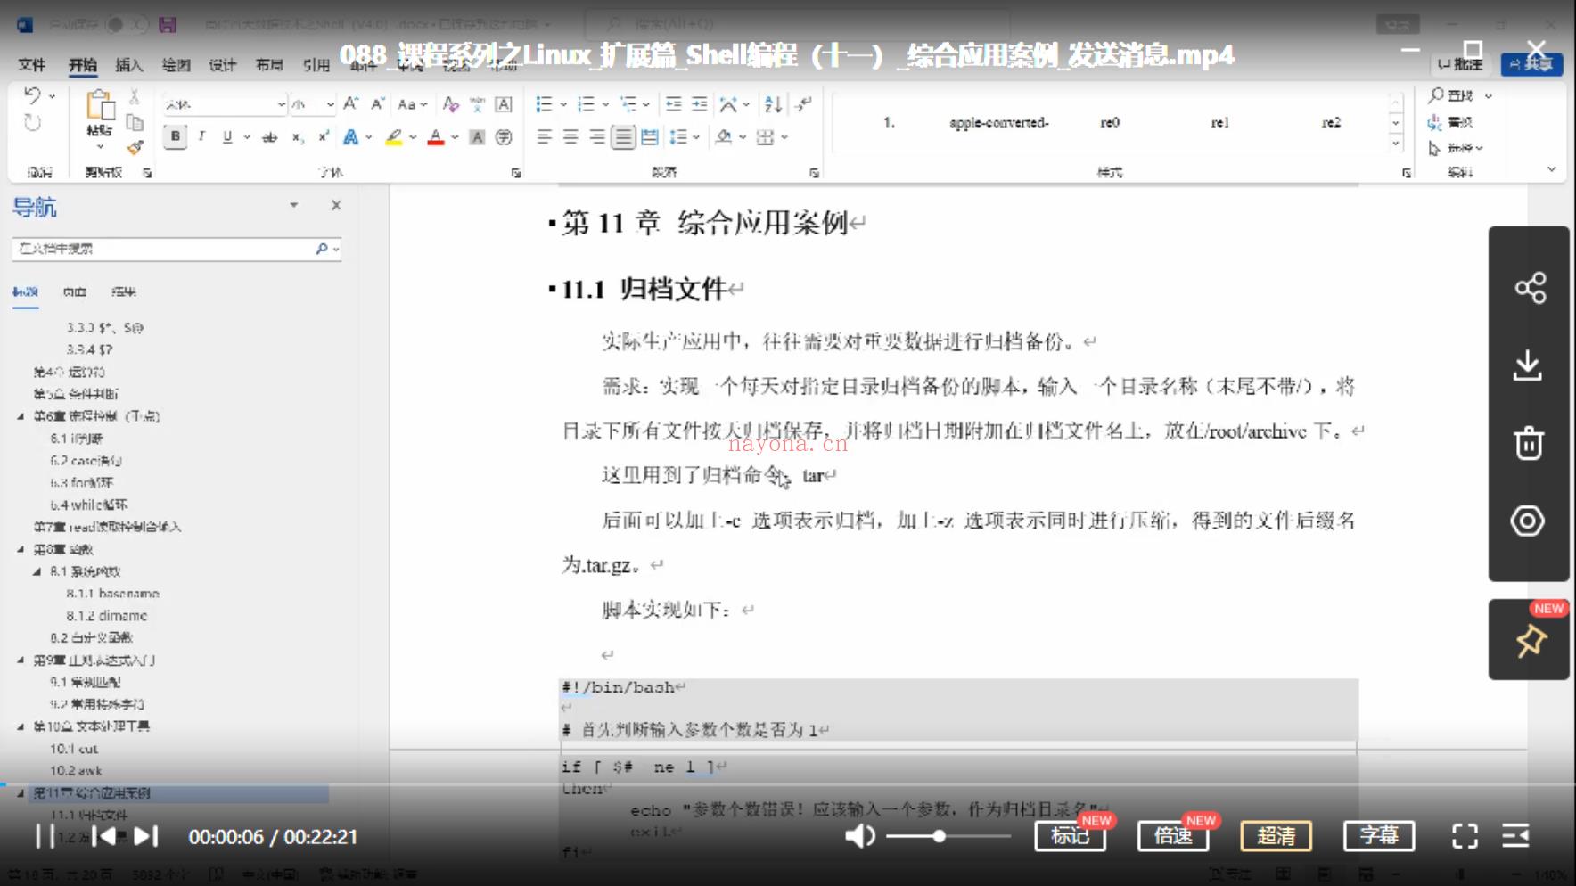Open the numbered list dropdown arrow
The width and height of the screenshot is (1576, 886).
click(605, 104)
